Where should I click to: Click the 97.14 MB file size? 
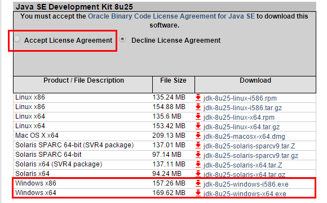(x=167, y=155)
